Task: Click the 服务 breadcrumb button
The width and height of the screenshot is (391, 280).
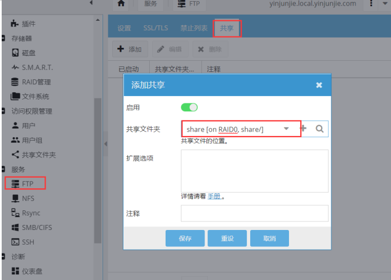Action: tap(150, 3)
